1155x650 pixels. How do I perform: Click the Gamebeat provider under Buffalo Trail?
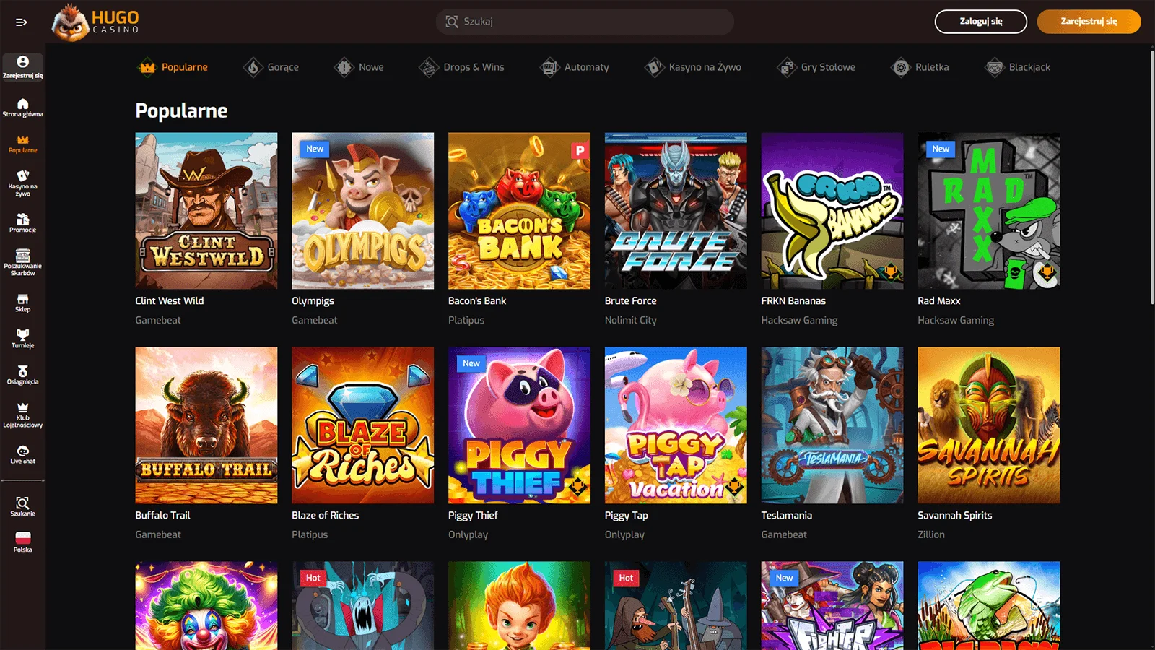point(158,534)
